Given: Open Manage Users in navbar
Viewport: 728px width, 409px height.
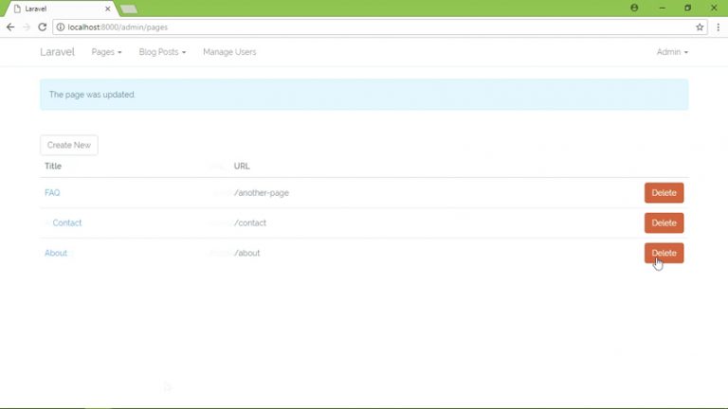Looking at the screenshot, I should click(229, 52).
